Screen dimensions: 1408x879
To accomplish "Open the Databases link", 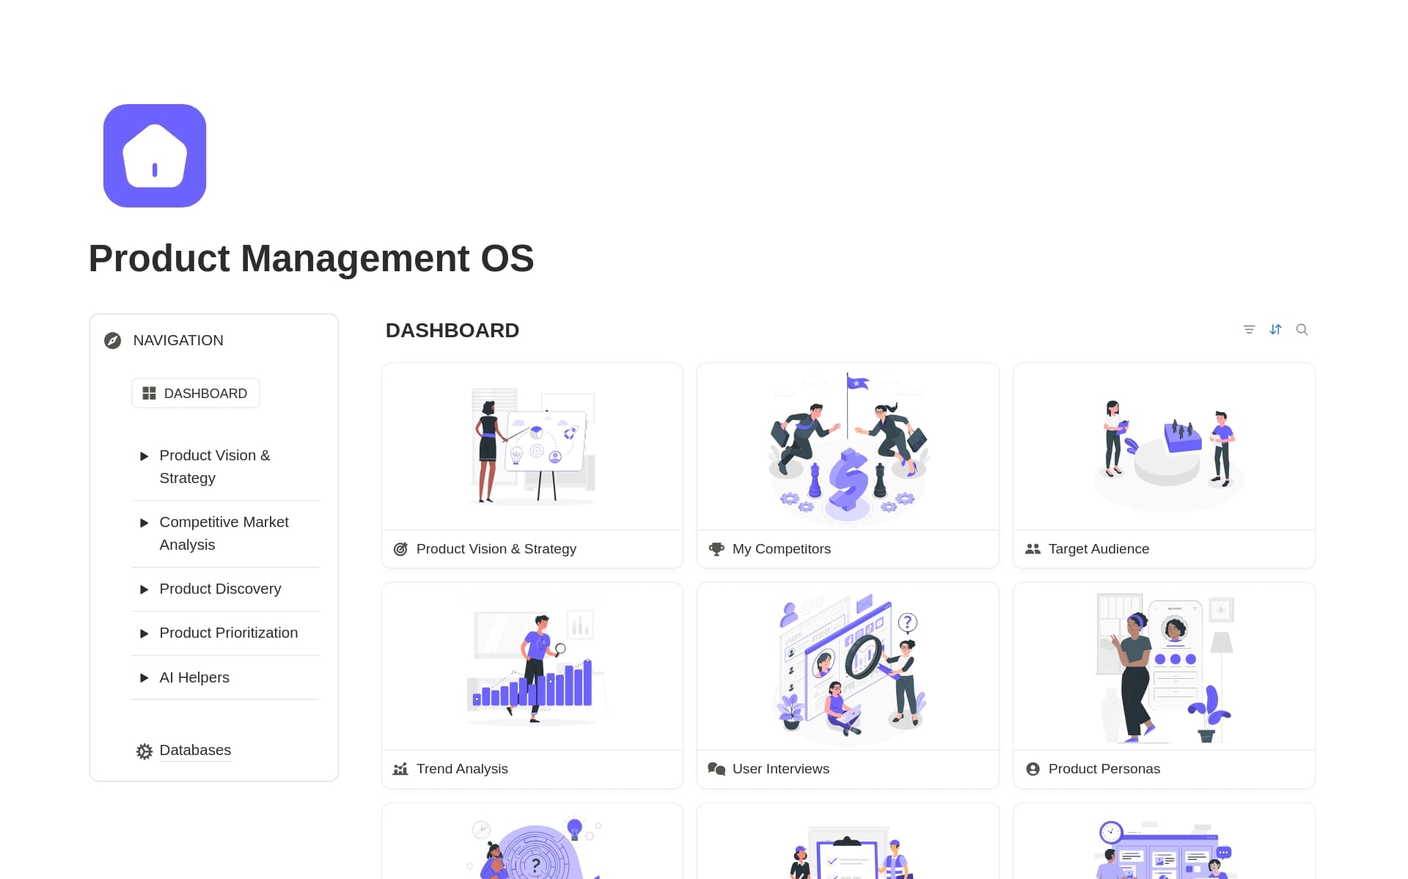I will [195, 750].
